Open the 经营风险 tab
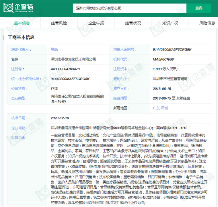The width and height of the screenshot is (218, 207). (59, 23)
